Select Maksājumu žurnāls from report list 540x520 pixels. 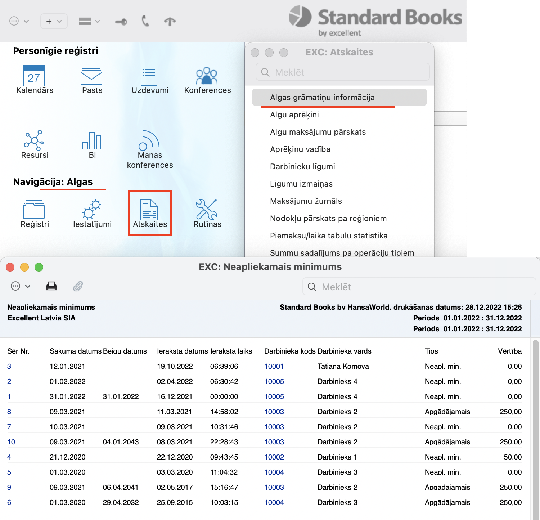point(306,201)
